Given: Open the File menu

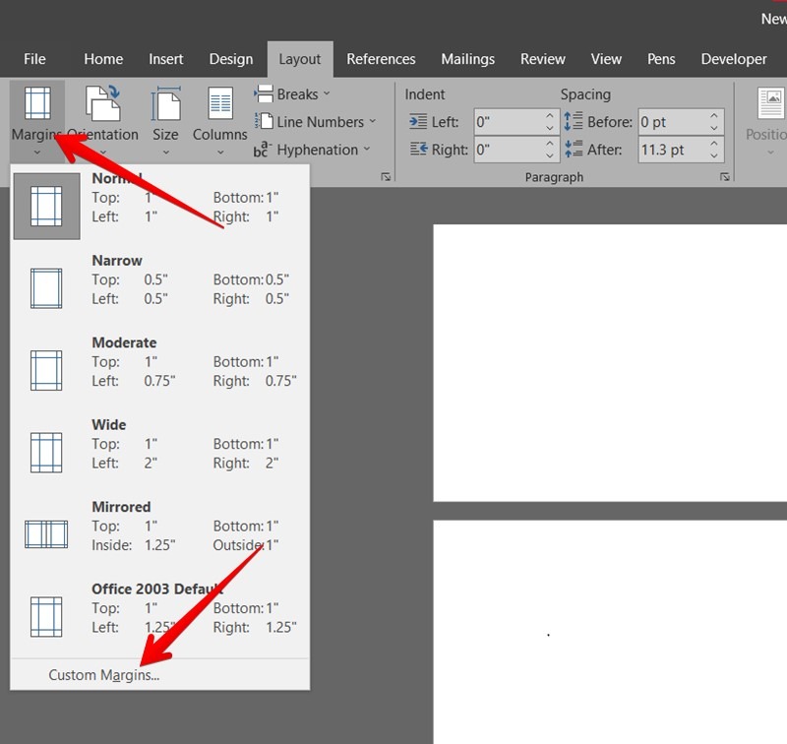Looking at the screenshot, I should (x=34, y=59).
